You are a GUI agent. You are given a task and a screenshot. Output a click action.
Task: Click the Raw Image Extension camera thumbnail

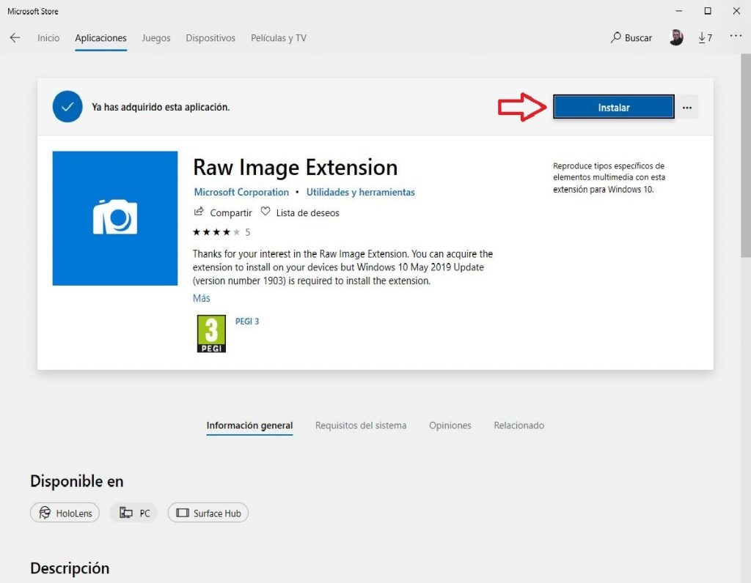coord(115,218)
